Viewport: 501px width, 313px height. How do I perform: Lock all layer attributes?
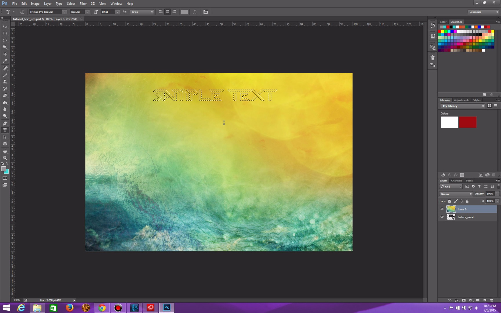point(467,201)
